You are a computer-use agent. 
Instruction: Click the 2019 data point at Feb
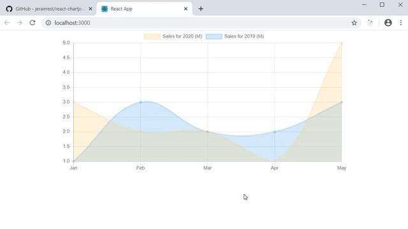[140, 102]
